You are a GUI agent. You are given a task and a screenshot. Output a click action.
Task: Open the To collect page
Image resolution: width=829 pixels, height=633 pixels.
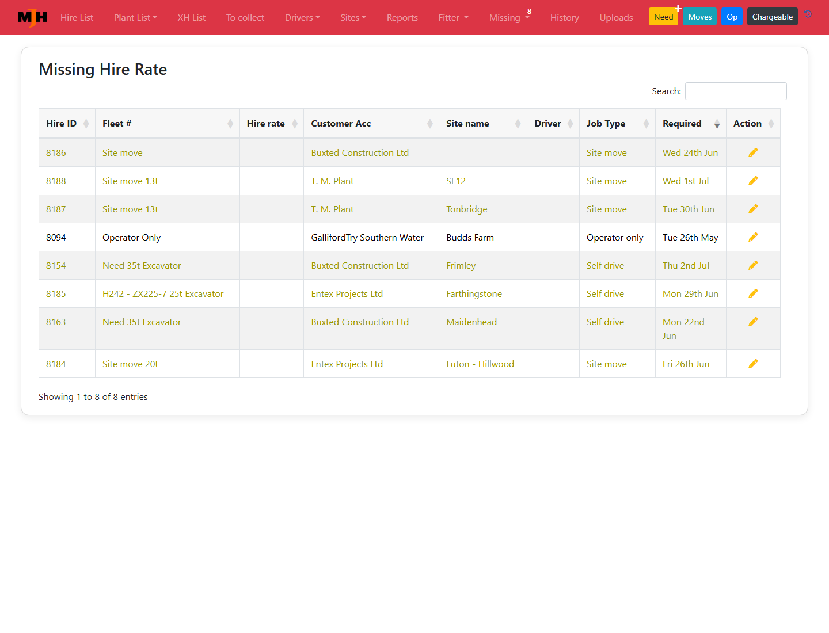tap(245, 18)
